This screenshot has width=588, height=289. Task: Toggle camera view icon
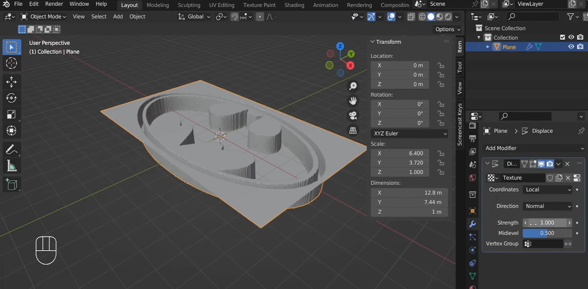pos(353,116)
